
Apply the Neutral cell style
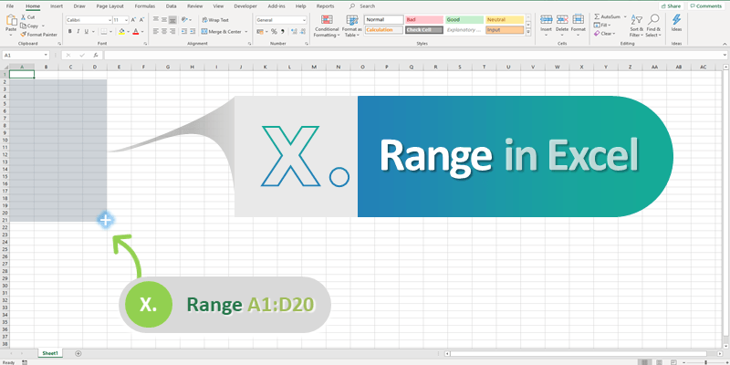point(505,20)
